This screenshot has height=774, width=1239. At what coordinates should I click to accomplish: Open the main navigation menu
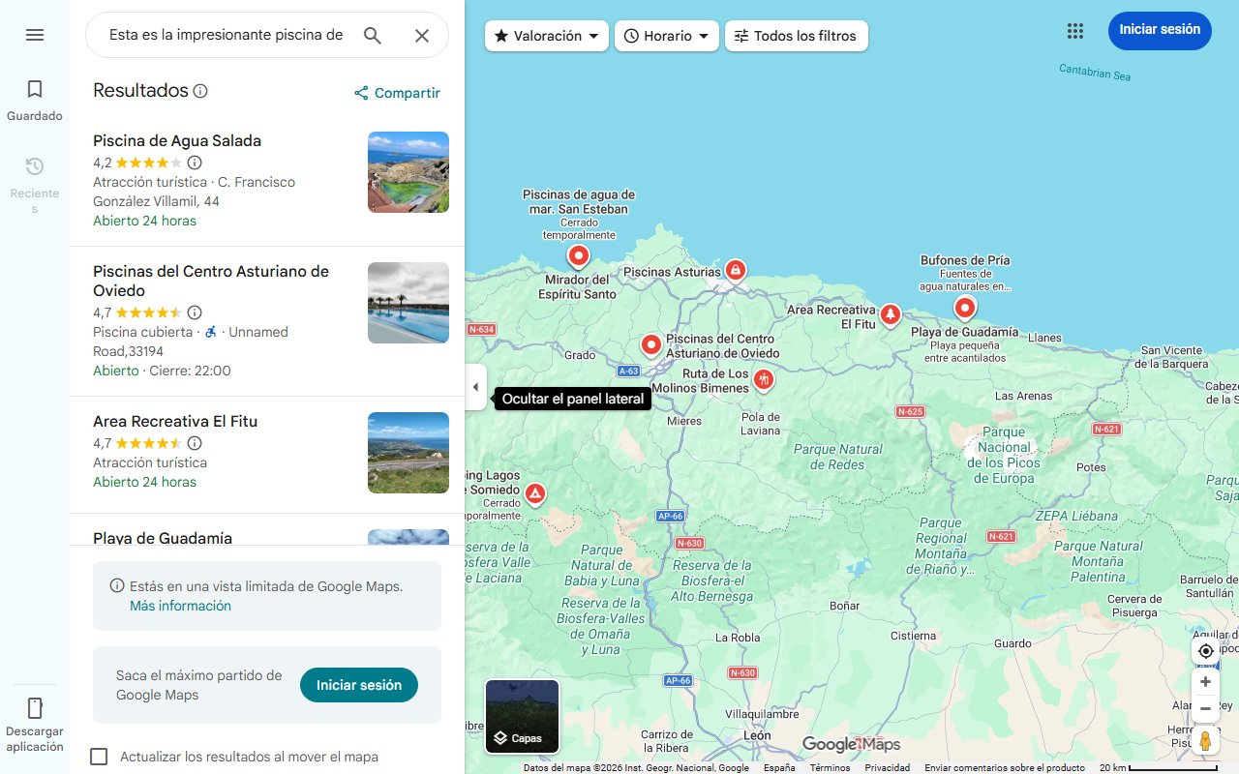point(35,35)
